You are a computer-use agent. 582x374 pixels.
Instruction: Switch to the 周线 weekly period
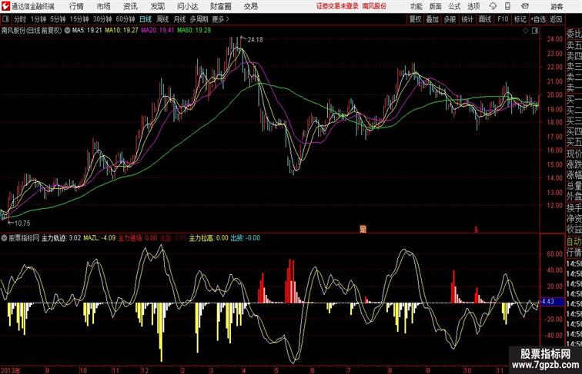click(x=162, y=19)
